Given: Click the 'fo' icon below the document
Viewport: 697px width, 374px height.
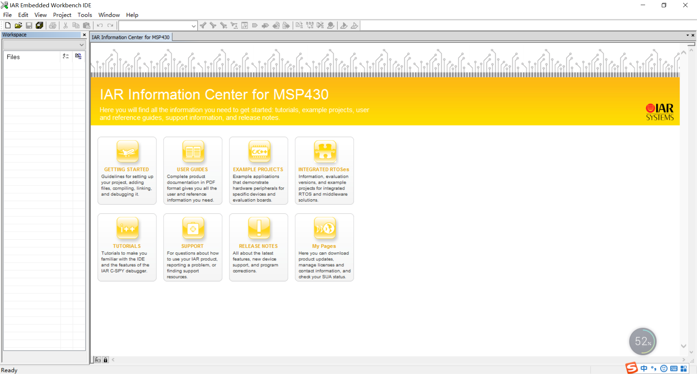Looking at the screenshot, I should pyautogui.click(x=98, y=360).
